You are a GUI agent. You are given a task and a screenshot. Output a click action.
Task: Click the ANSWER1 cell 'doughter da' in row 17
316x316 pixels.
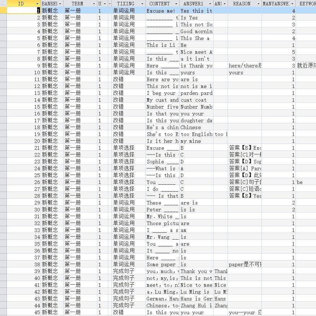tap(196, 120)
